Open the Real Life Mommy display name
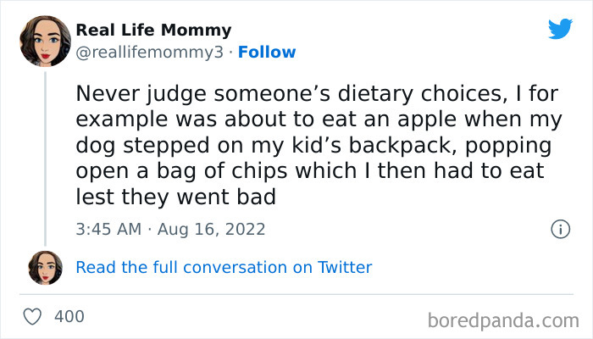Viewport: 593px width, 339px height. 153,31
